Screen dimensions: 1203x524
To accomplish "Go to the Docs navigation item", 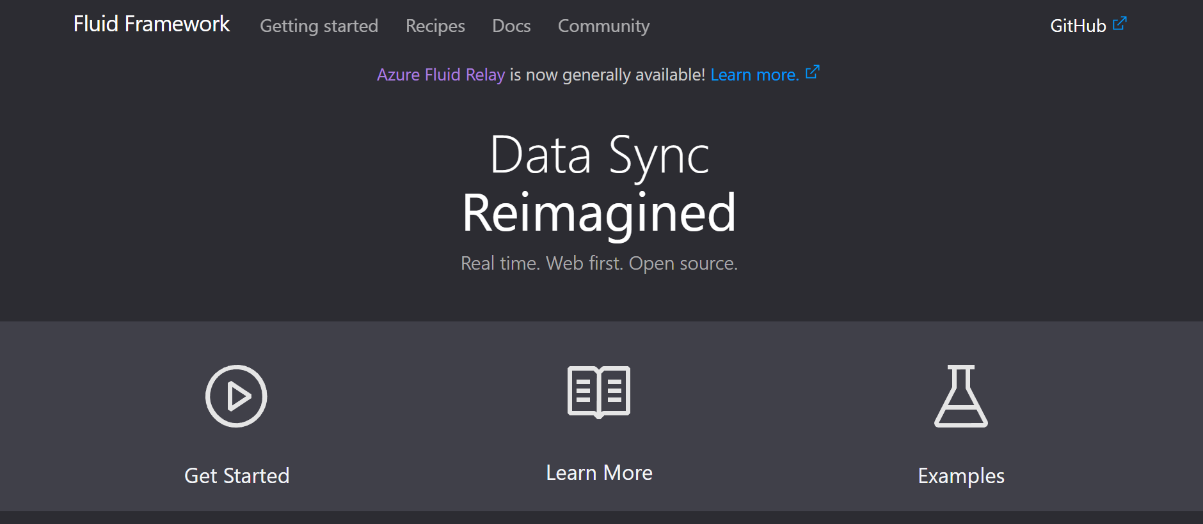I will [511, 26].
